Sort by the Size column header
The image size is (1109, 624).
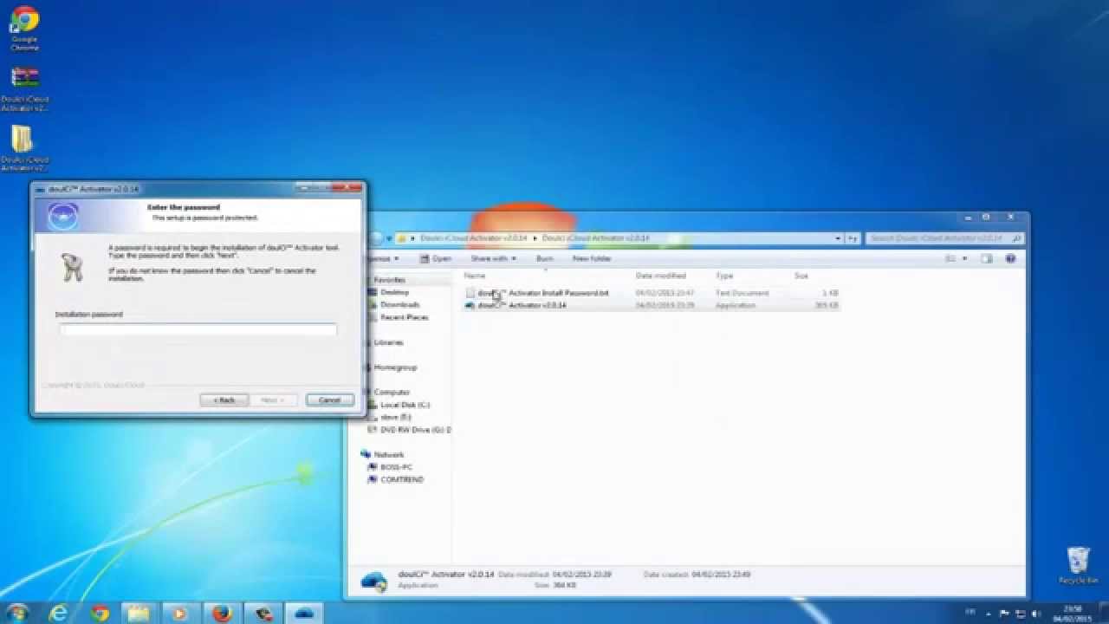pyautogui.click(x=801, y=276)
